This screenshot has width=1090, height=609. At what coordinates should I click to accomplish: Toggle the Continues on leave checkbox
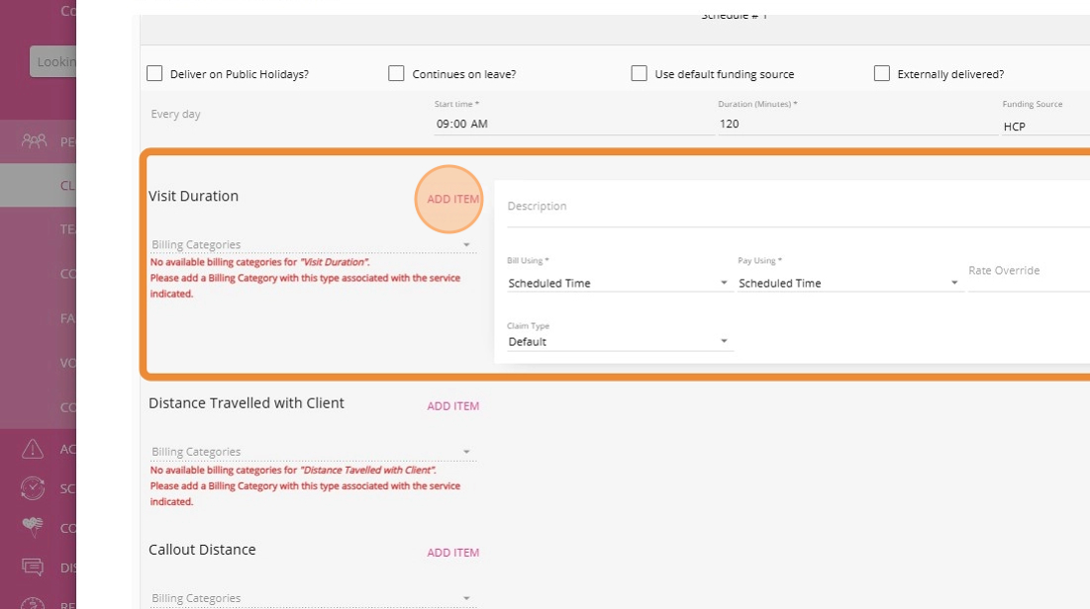click(396, 74)
